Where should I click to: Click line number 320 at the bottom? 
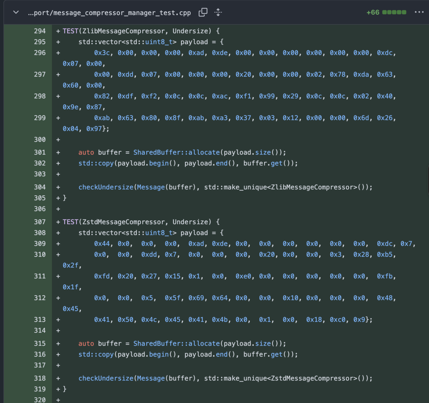tap(40, 400)
